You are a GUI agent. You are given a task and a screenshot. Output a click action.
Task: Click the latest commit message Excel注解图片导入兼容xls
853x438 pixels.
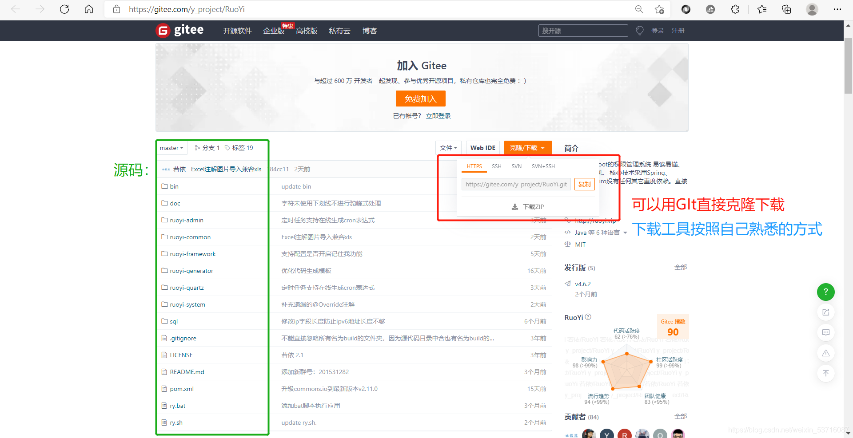click(226, 169)
